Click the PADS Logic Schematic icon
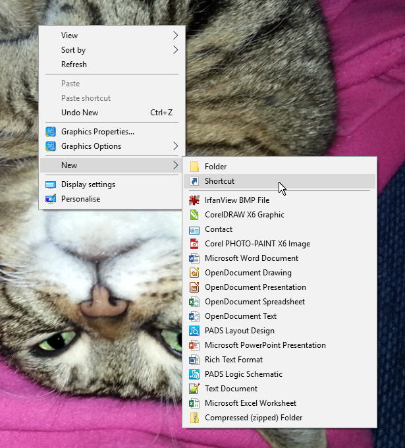Image resolution: width=405 pixels, height=448 pixels. coord(194,374)
